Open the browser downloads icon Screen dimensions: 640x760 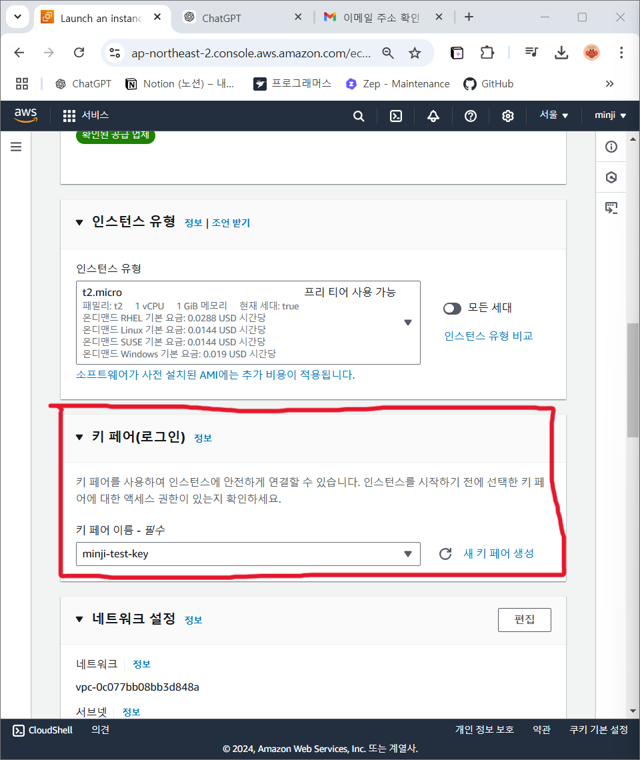(x=561, y=53)
